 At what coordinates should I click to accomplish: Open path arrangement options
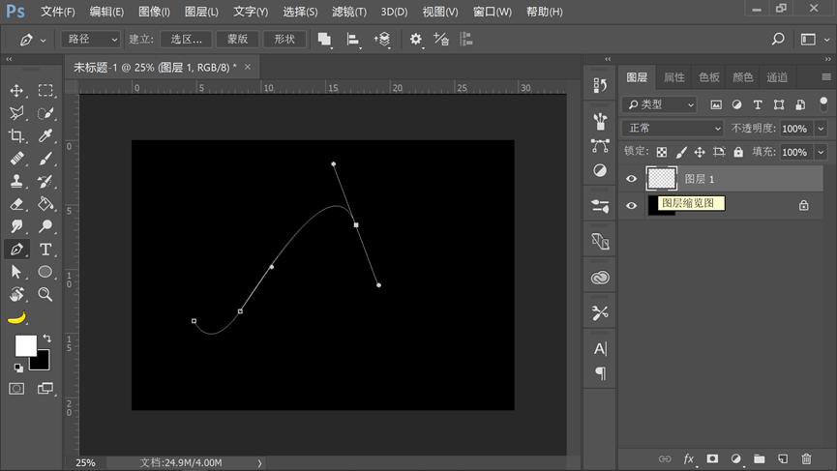(x=382, y=39)
